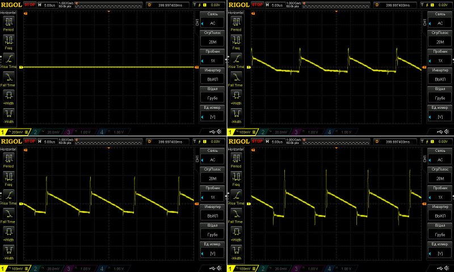The height and width of the screenshot is (272, 454).
Task: Select +Width measurement in top-left scope panel
Action: click(x=9, y=95)
